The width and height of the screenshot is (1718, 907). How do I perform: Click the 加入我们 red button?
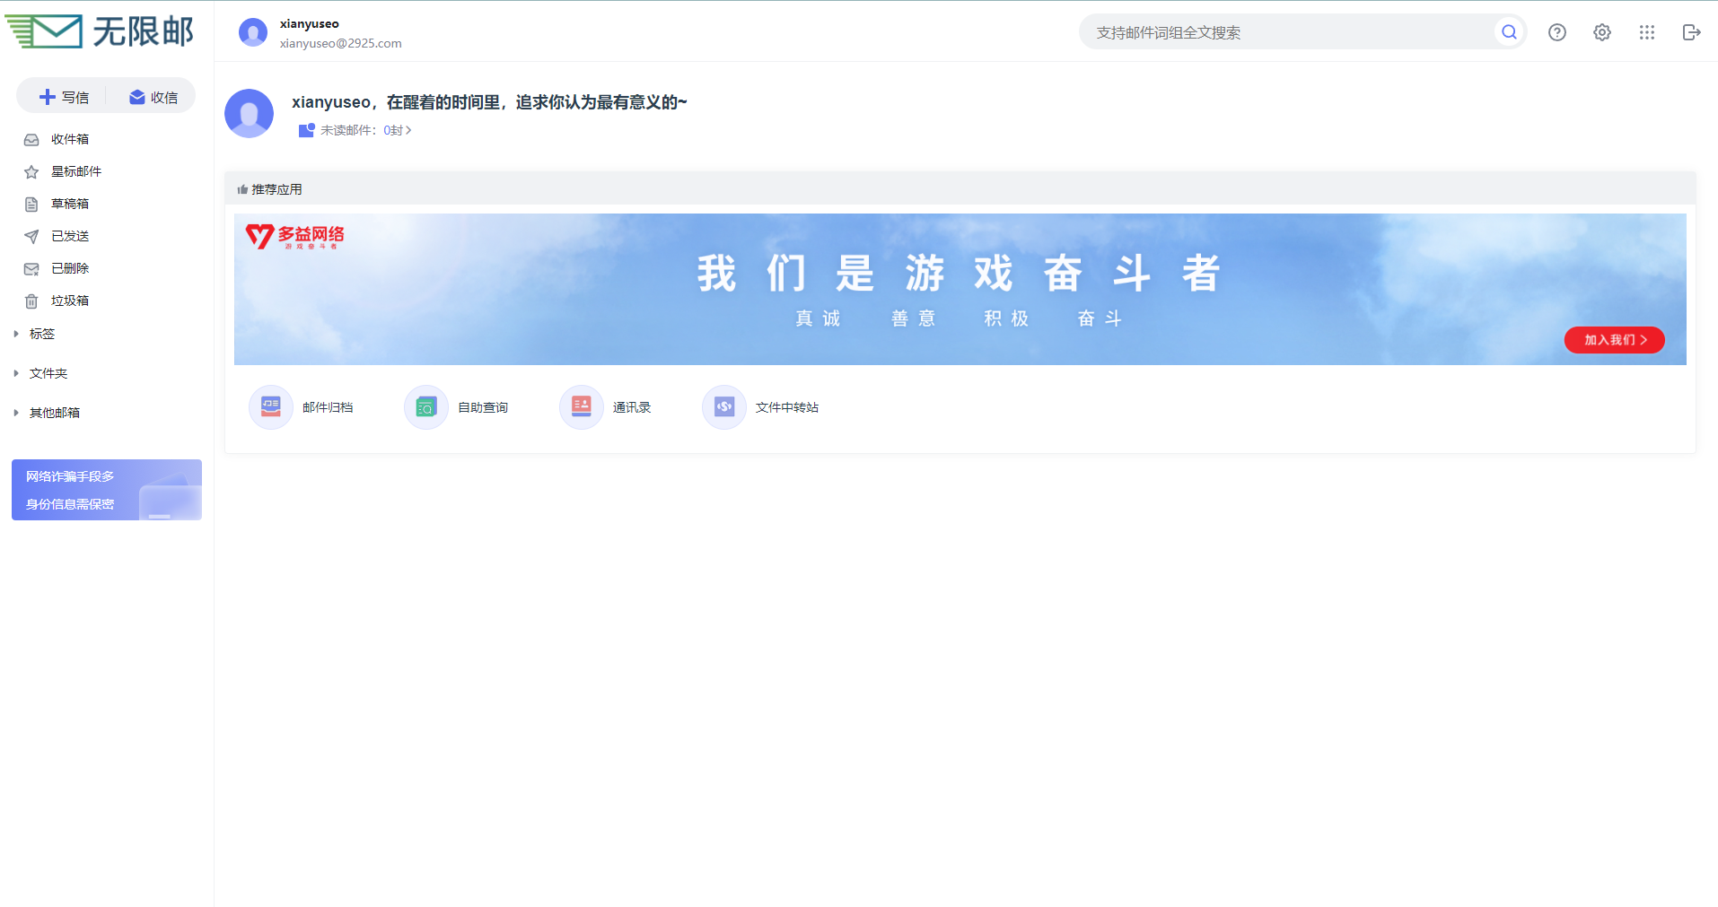click(1614, 340)
